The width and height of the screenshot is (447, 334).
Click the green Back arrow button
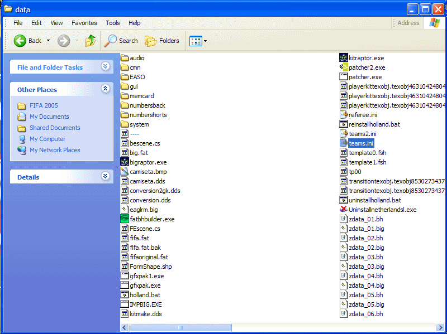20,41
